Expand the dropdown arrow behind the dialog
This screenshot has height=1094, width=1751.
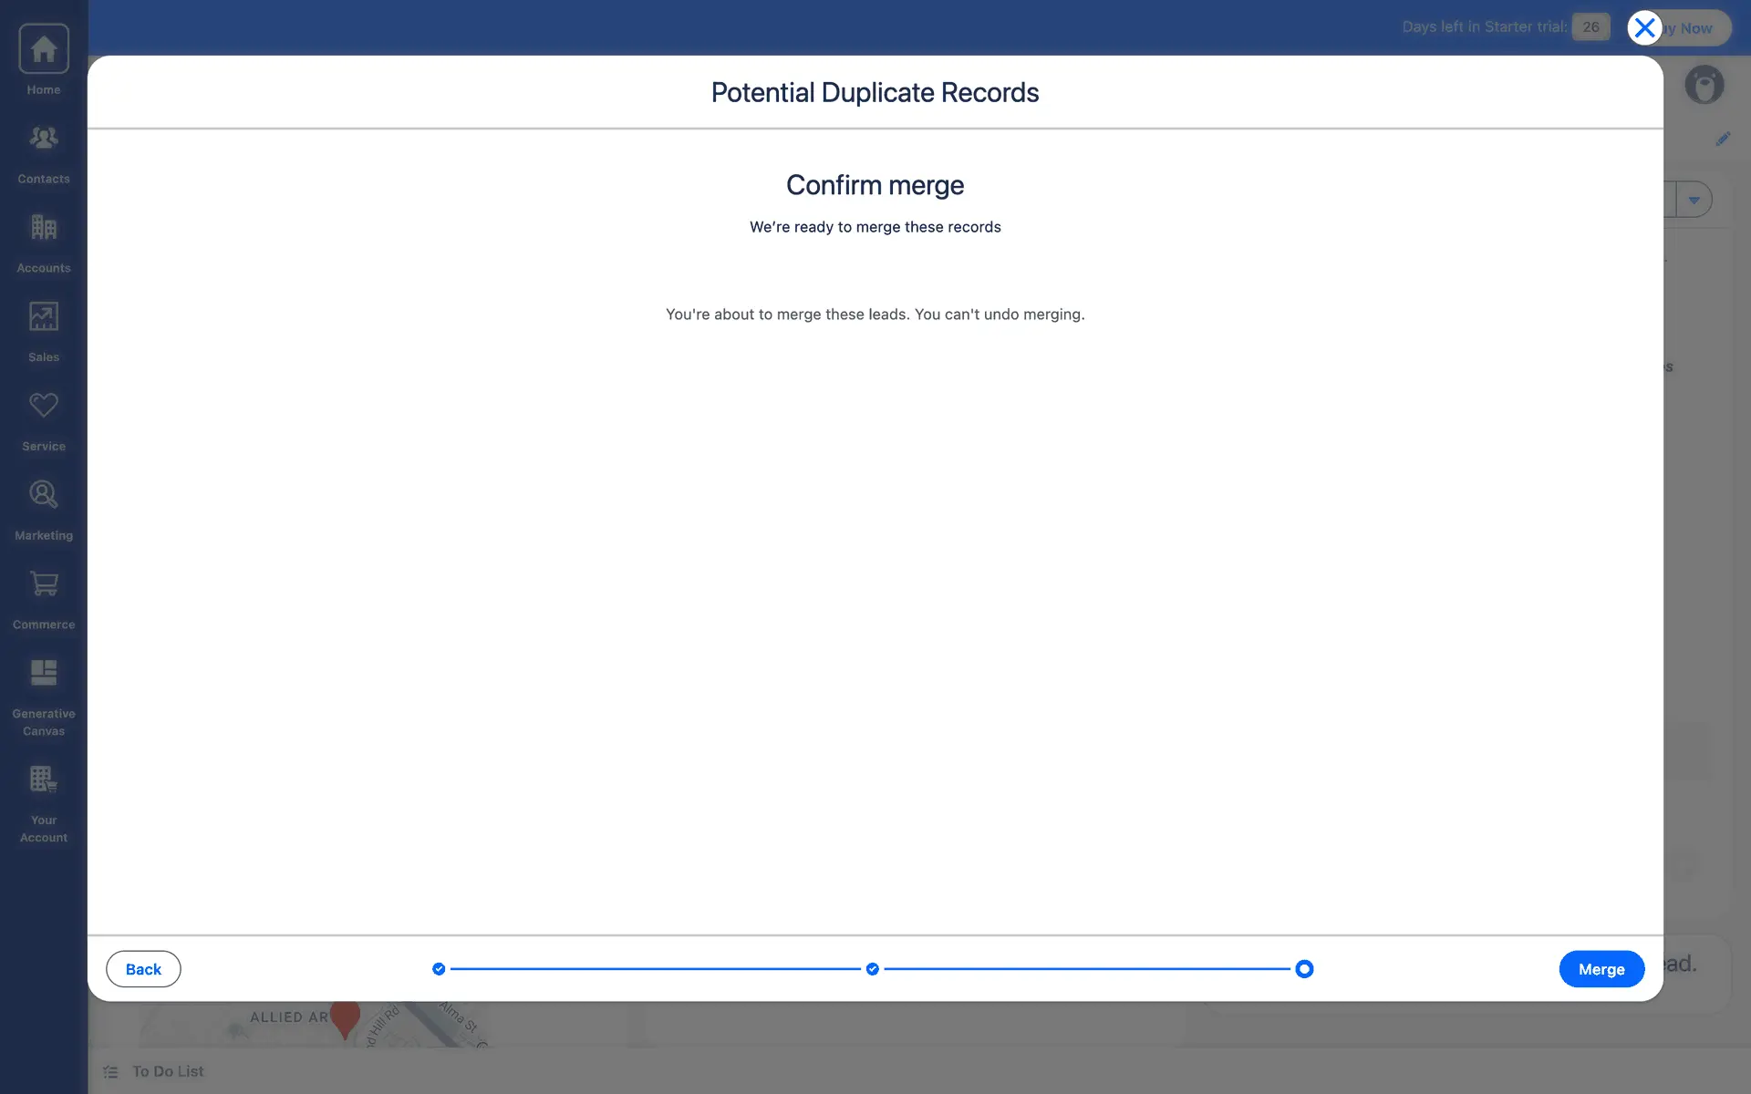[x=1694, y=200]
